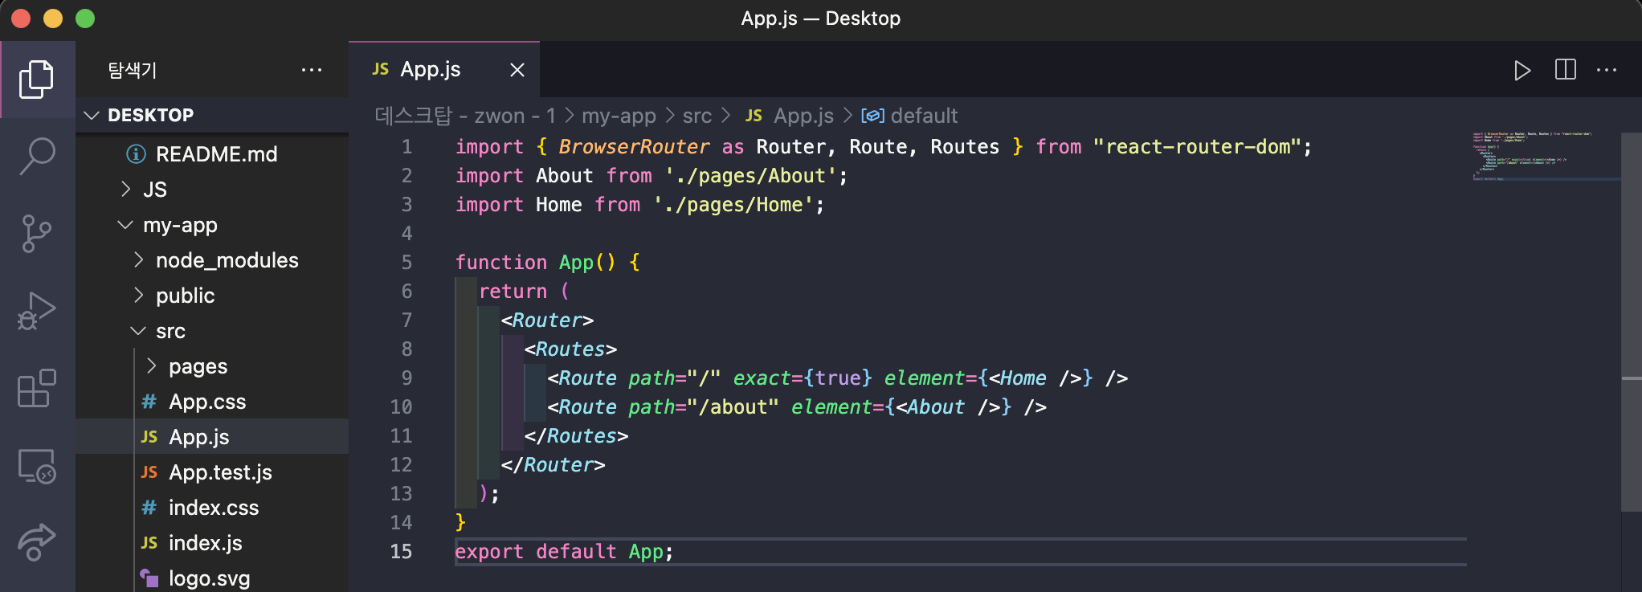The width and height of the screenshot is (1642, 592).
Task: Click line number 9 in gutter
Action: 406,378
